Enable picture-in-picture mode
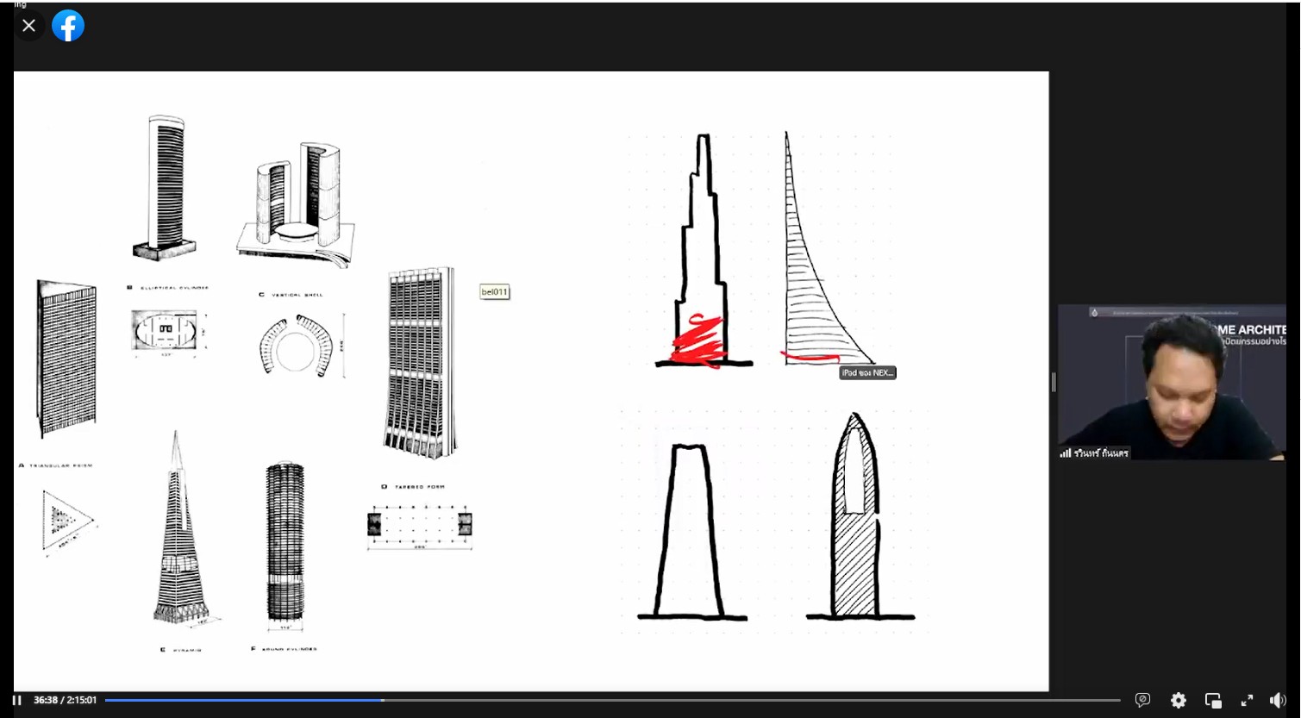The width and height of the screenshot is (1301, 718). (x=1213, y=700)
